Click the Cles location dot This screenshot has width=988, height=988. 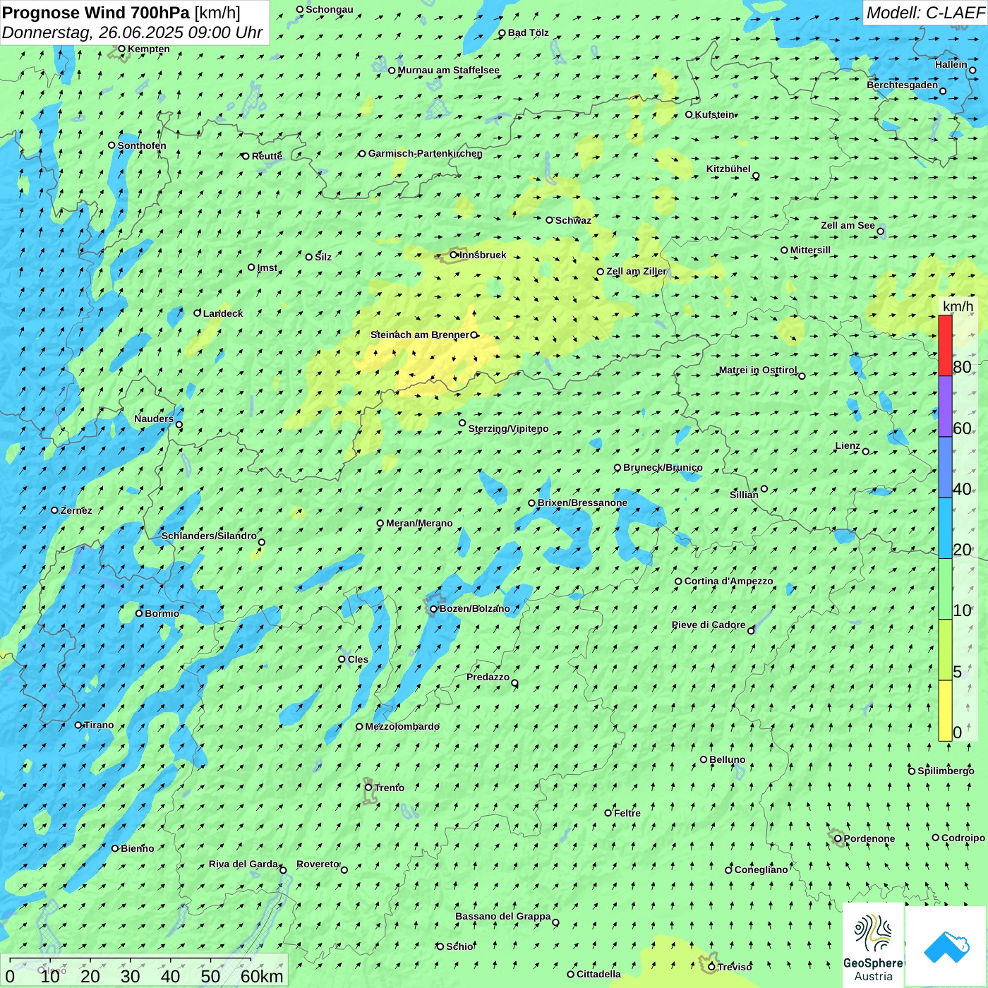pyautogui.click(x=342, y=659)
